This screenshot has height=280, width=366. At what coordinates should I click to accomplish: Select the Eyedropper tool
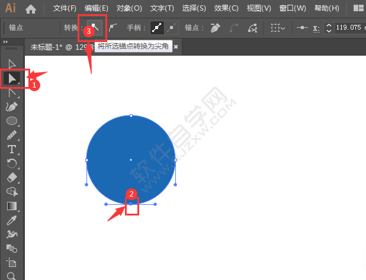coord(11,220)
